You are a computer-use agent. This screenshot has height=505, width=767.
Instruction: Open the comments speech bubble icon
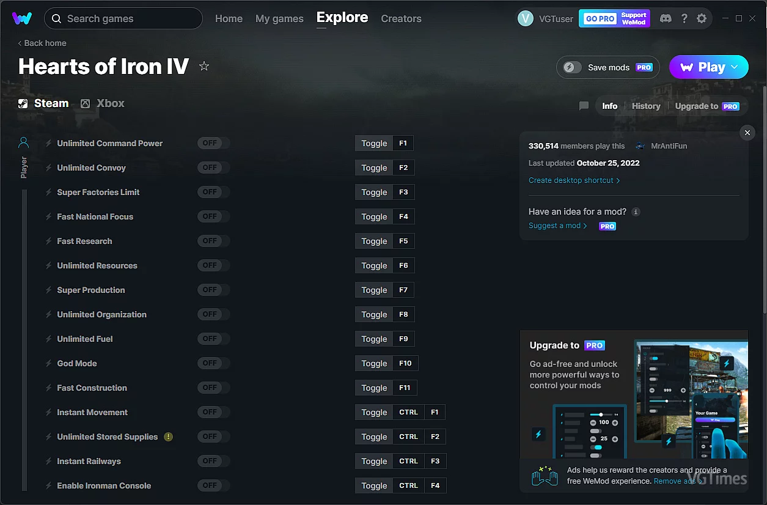coord(584,106)
